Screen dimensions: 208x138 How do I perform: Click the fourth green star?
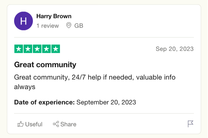coord(46,49)
